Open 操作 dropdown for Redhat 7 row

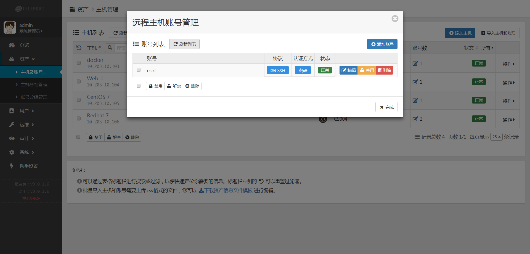pos(509,120)
